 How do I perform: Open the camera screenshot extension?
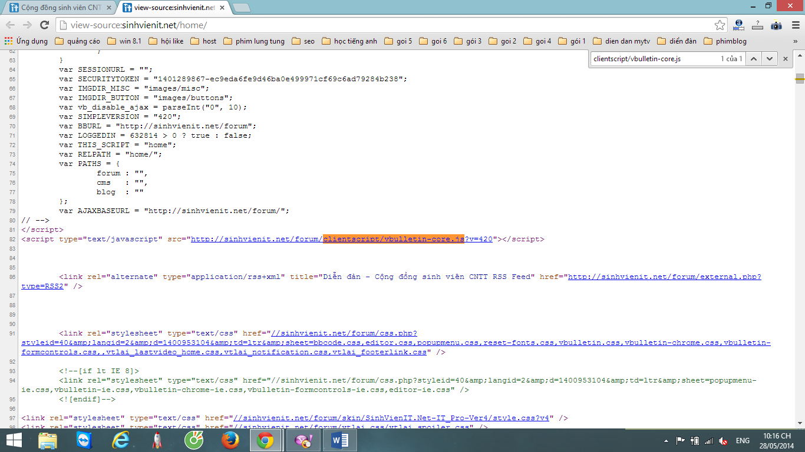776,25
